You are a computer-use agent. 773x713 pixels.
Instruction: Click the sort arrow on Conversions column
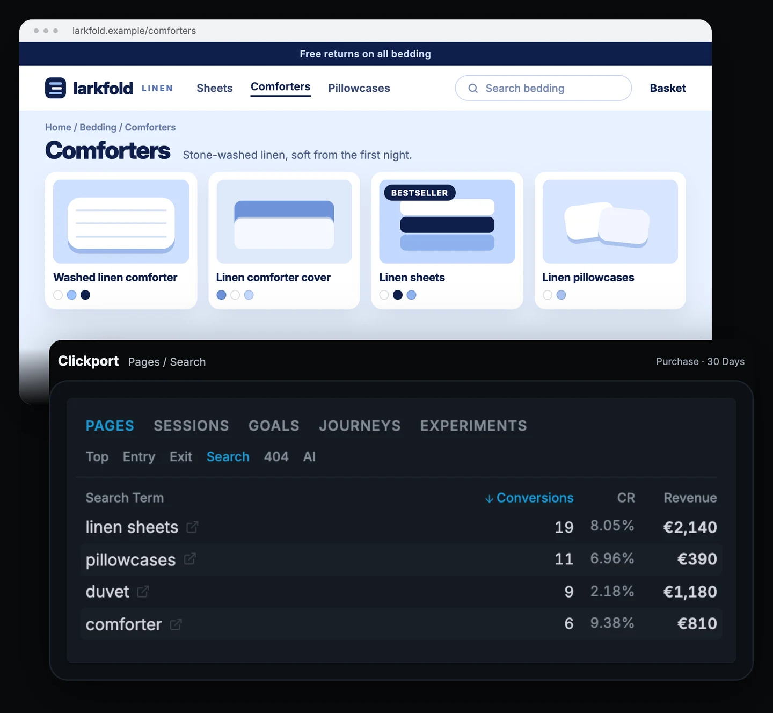pyautogui.click(x=489, y=499)
